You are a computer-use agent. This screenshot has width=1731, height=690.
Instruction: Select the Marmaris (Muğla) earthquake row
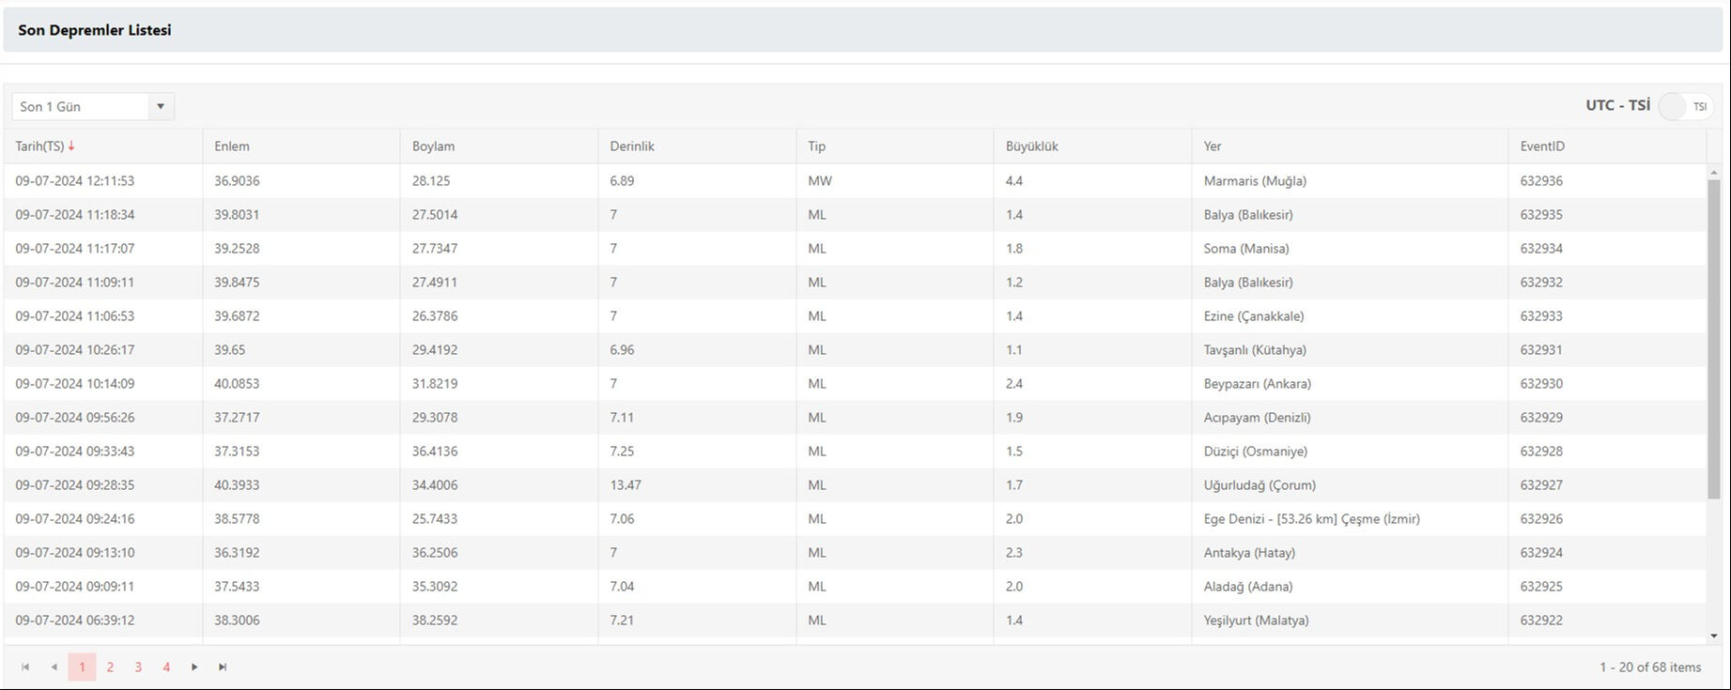pyautogui.click(x=1255, y=181)
